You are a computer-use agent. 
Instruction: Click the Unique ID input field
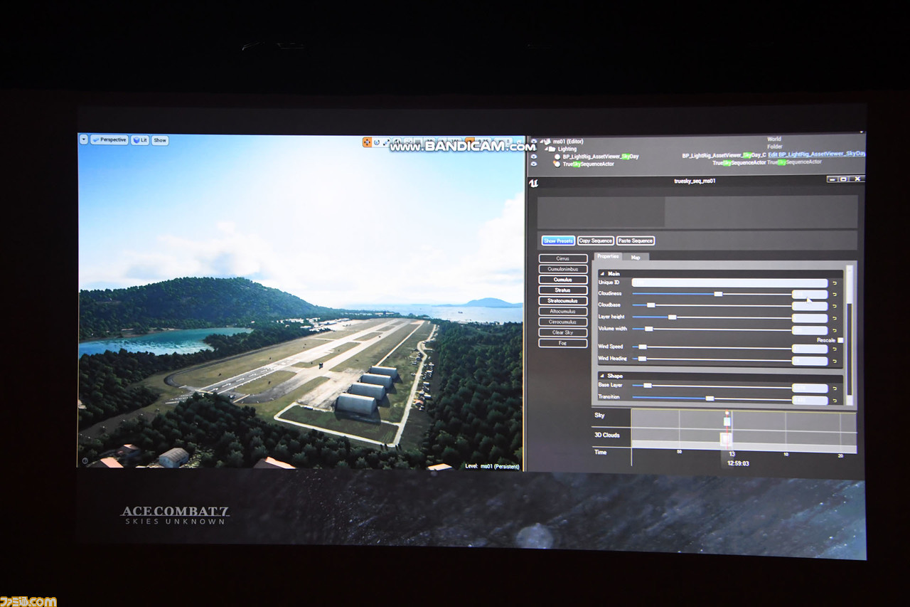click(x=730, y=283)
